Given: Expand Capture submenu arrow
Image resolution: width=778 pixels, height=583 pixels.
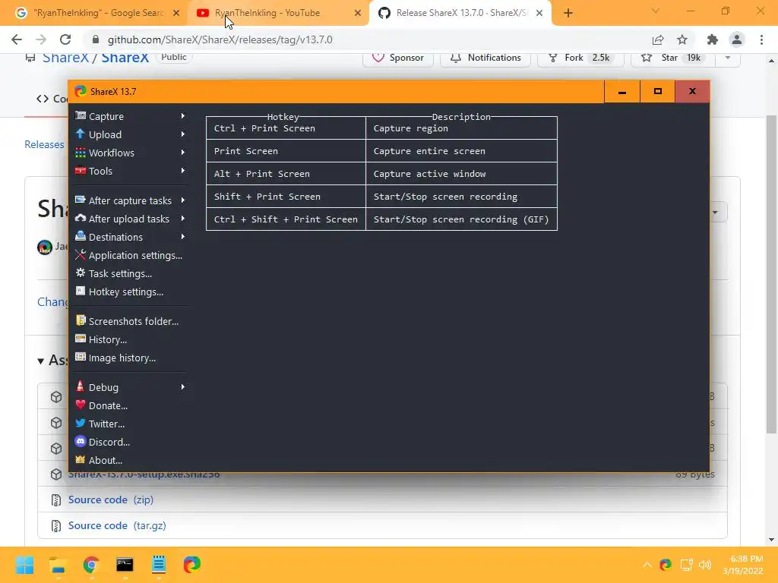Looking at the screenshot, I should pos(183,116).
